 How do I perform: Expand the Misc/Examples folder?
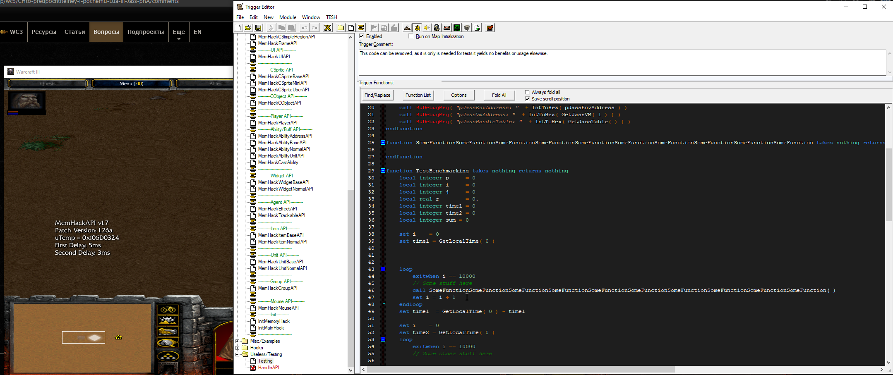238,341
